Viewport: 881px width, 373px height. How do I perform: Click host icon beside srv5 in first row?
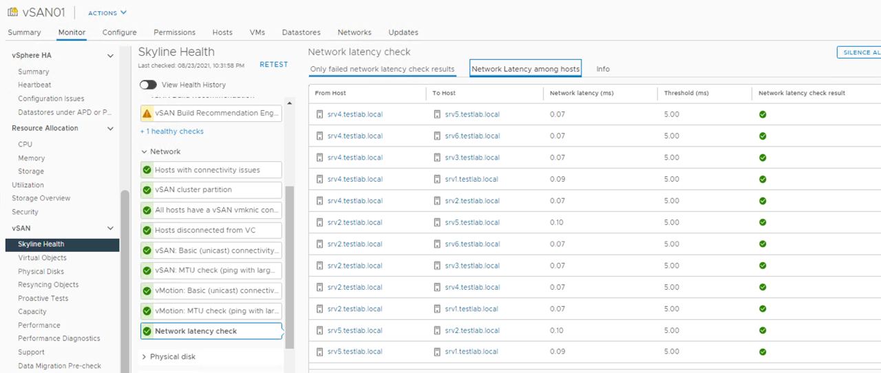438,114
